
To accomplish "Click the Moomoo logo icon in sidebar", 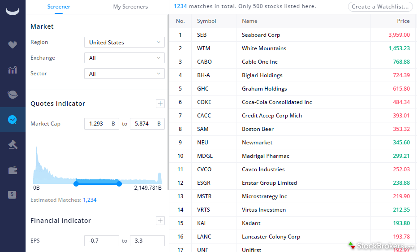I will [13, 12].
